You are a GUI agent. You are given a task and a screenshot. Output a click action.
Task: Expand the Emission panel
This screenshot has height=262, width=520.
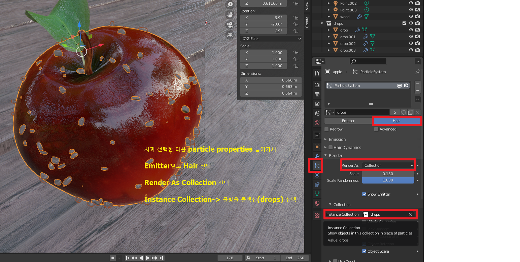[x=325, y=139]
